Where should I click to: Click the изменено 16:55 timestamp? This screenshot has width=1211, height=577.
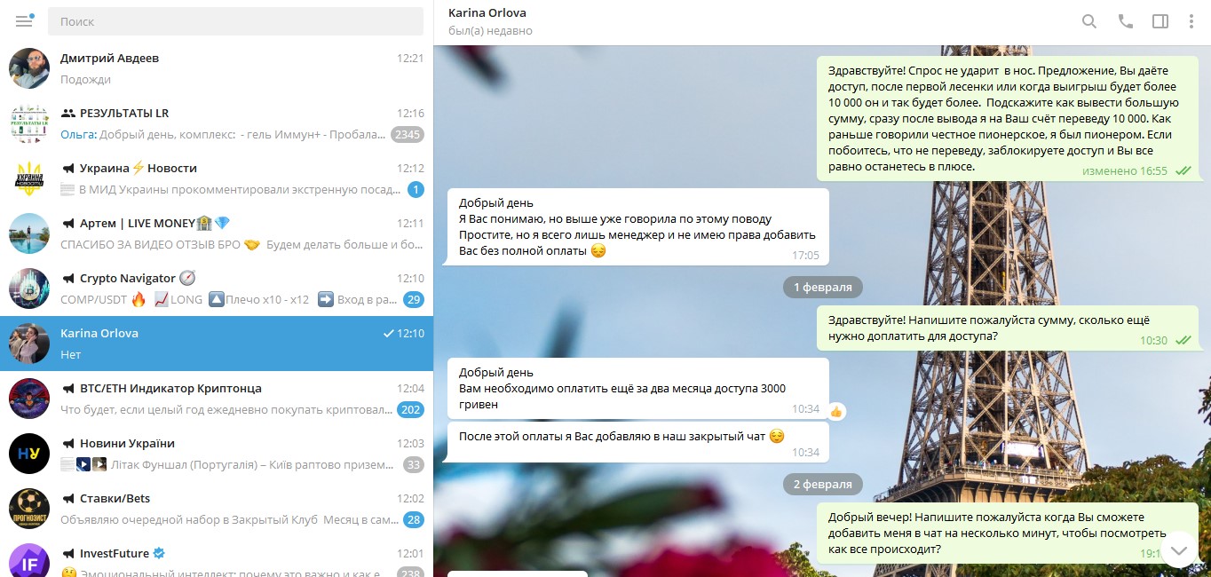click(x=1124, y=170)
